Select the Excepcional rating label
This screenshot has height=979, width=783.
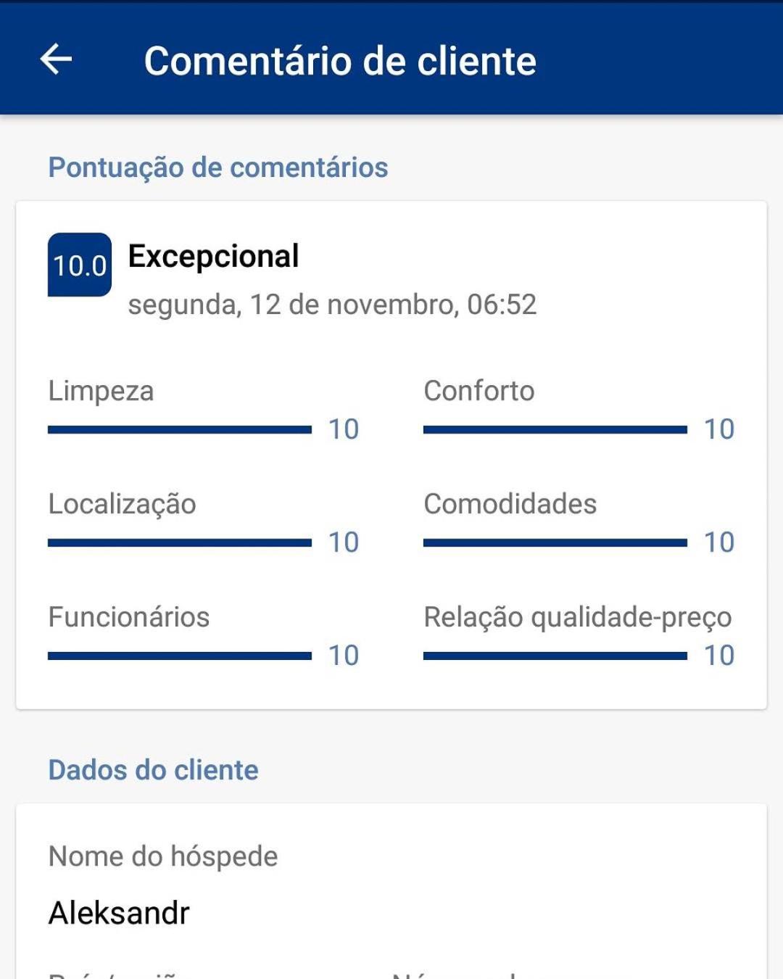pos(213,256)
